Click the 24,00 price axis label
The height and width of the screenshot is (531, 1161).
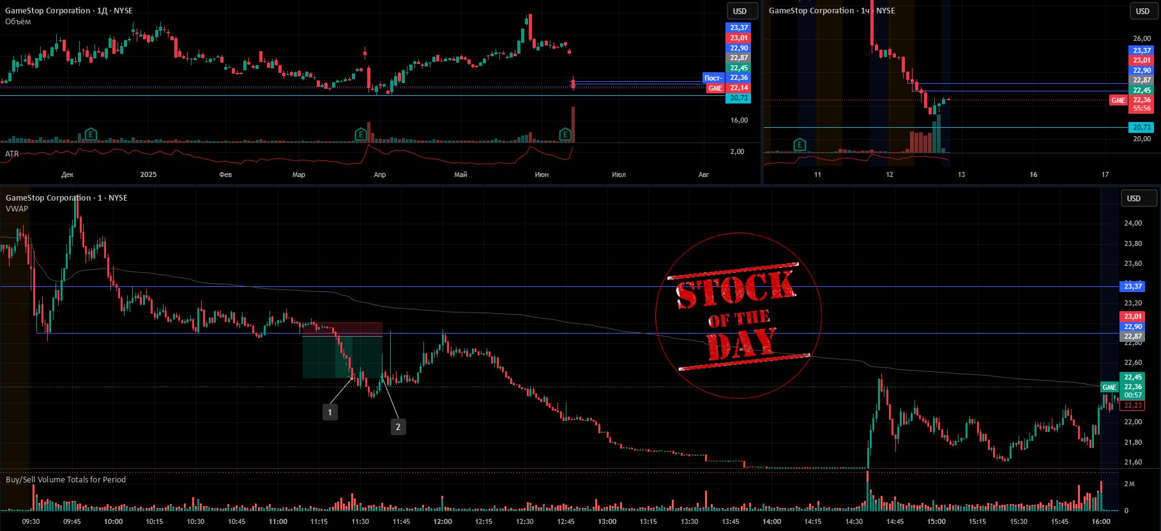click(x=1133, y=224)
